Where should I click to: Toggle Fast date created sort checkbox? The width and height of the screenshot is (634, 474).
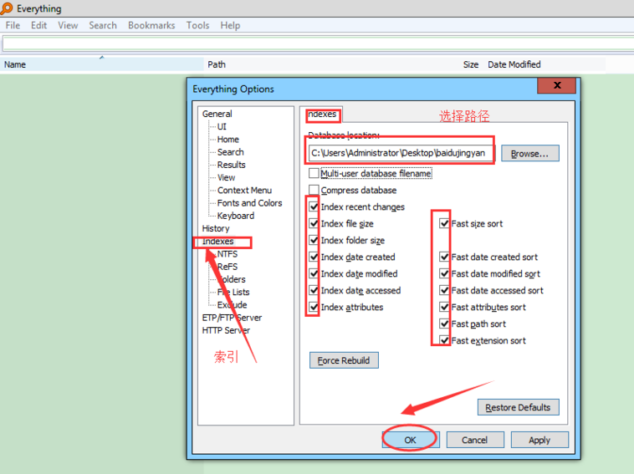(x=444, y=257)
